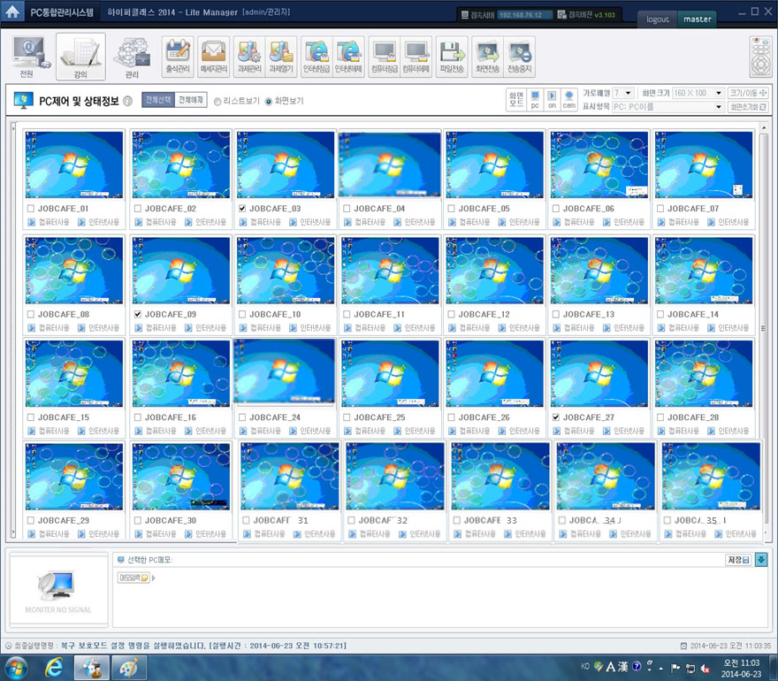Click the JOBCAFE_29 screen thumbnail
Viewport: 778px width, 681px height.
point(74,477)
